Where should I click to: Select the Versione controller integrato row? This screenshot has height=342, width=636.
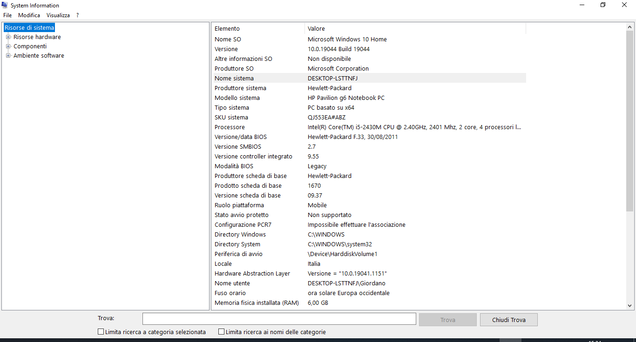coord(369,157)
